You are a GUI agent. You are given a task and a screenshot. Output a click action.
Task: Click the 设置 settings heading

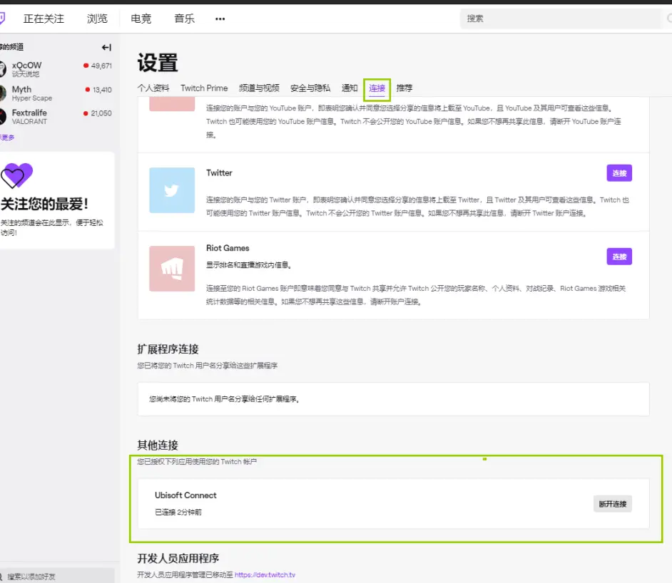158,63
